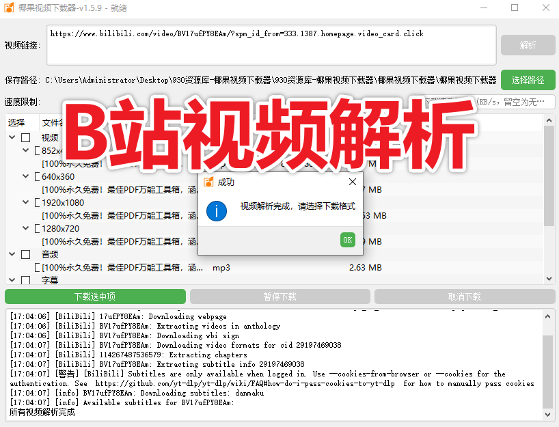The image size is (559, 427).
Task: Collapse the 视频 tree group
Action: tap(12, 137)
